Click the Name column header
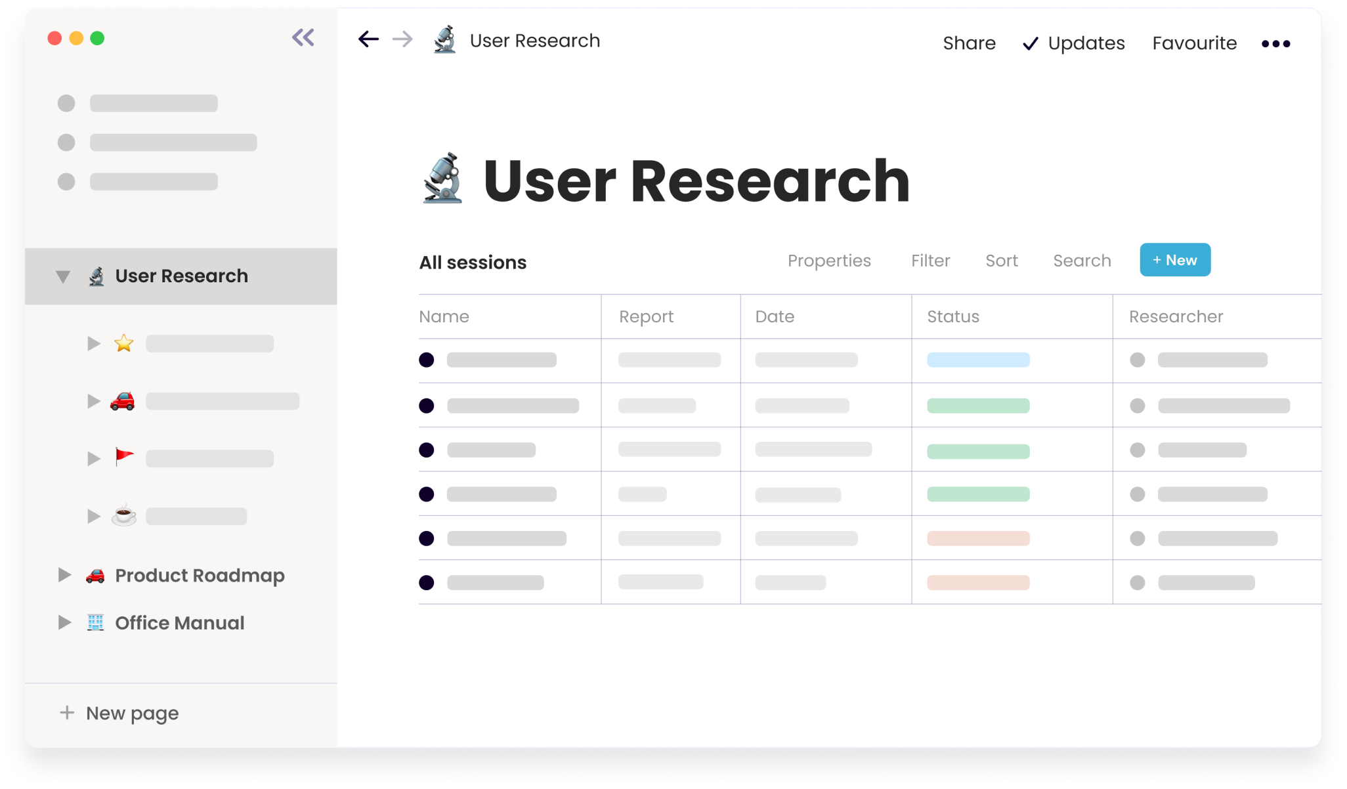Image resolution: width=1347 pixels, height=789 pixels. point(444,316)
